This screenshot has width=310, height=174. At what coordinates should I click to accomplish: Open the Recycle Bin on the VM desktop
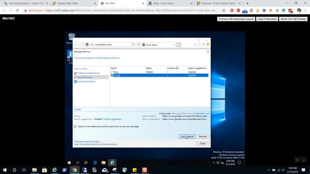coord(71,39)
